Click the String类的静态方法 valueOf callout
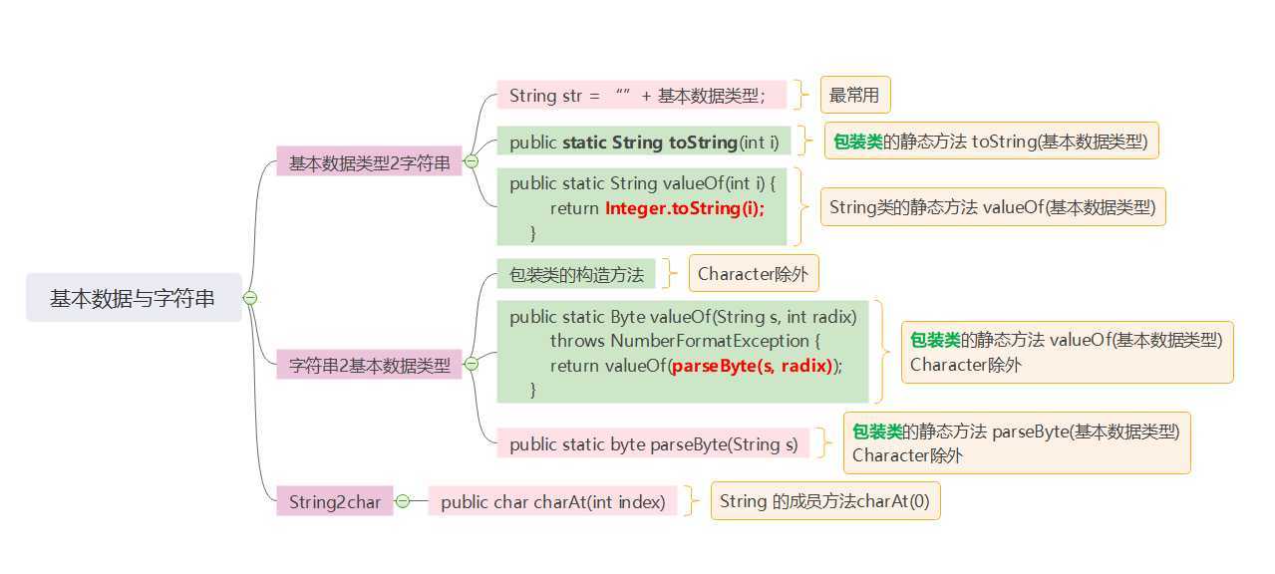1275x574 pixels. (993, 207)
